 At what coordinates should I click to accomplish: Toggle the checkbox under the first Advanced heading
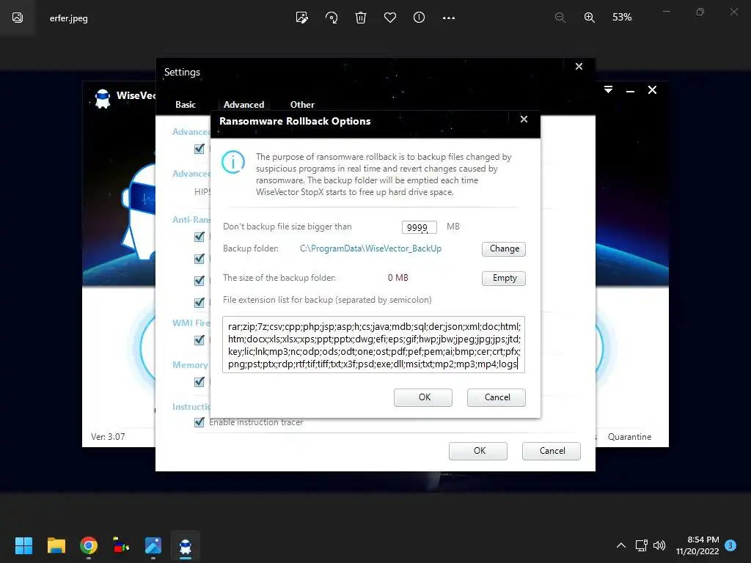click(199, 149)
